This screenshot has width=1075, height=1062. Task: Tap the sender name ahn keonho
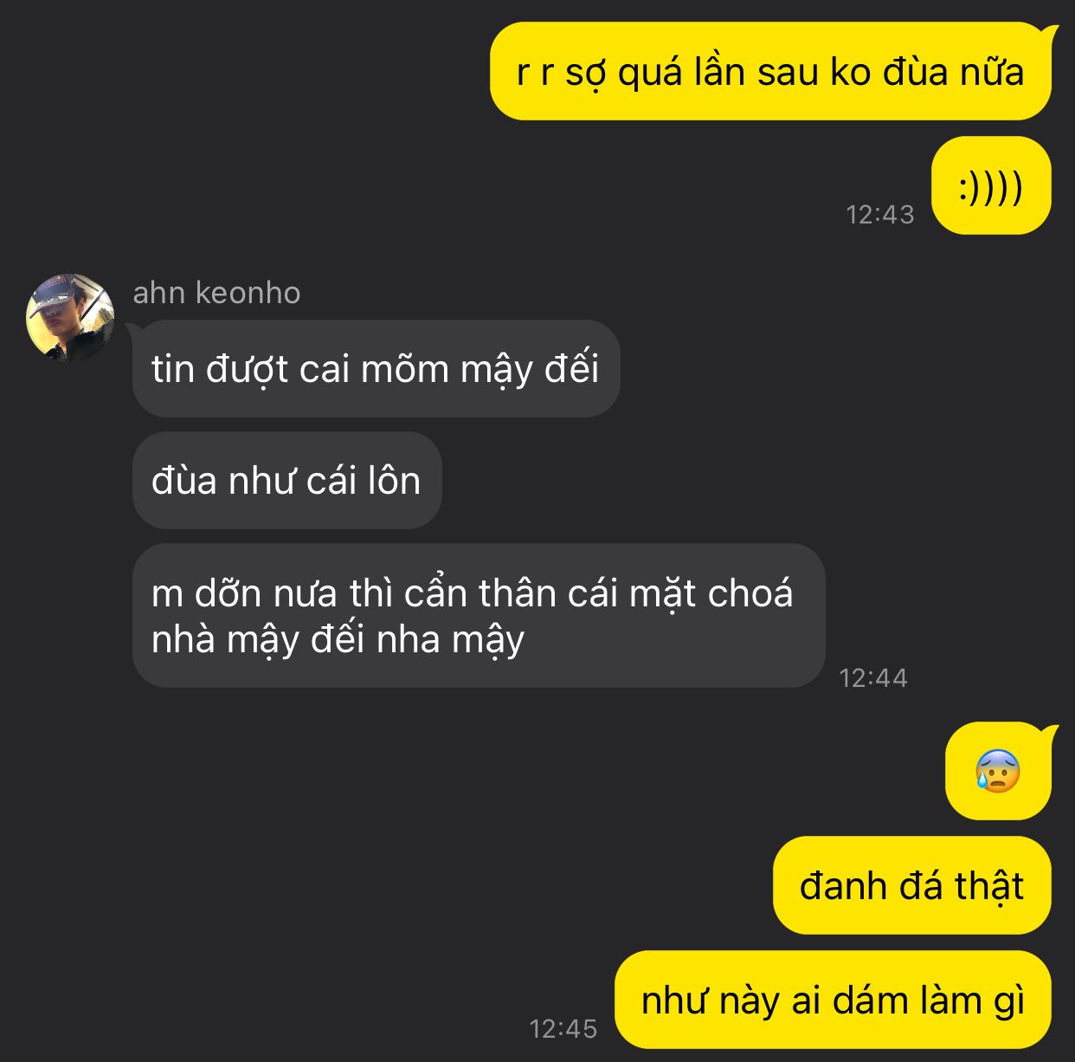[216, 293]
